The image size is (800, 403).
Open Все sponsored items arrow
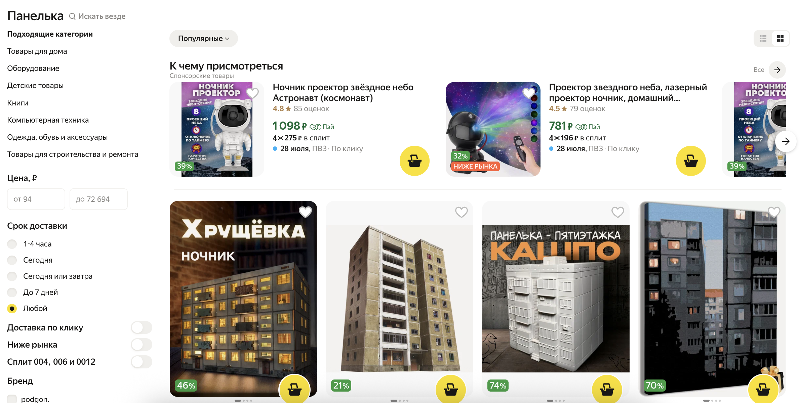pos(777,70)
